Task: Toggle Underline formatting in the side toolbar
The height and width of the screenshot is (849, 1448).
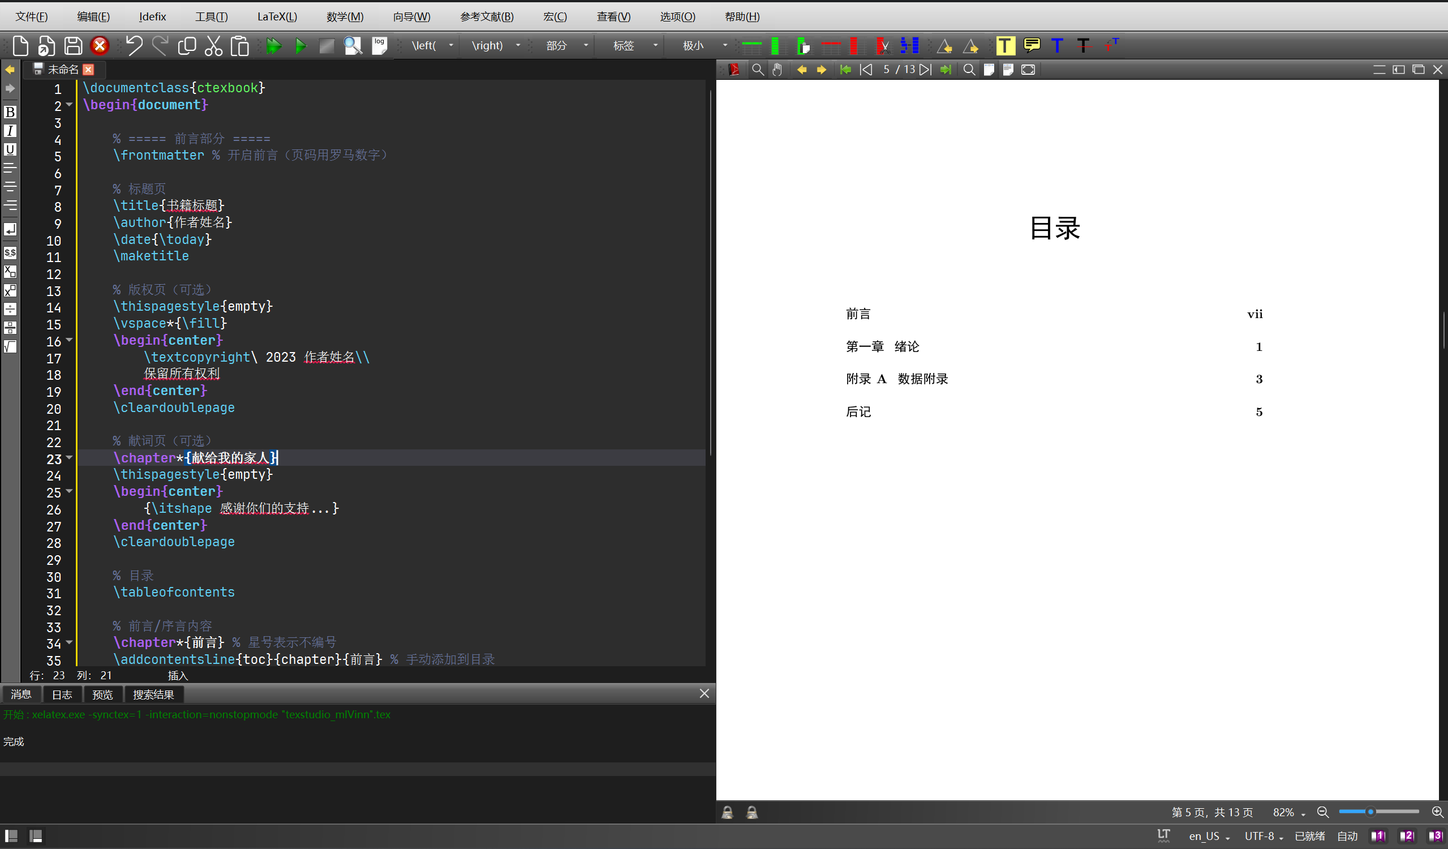Action: (10, 149)
